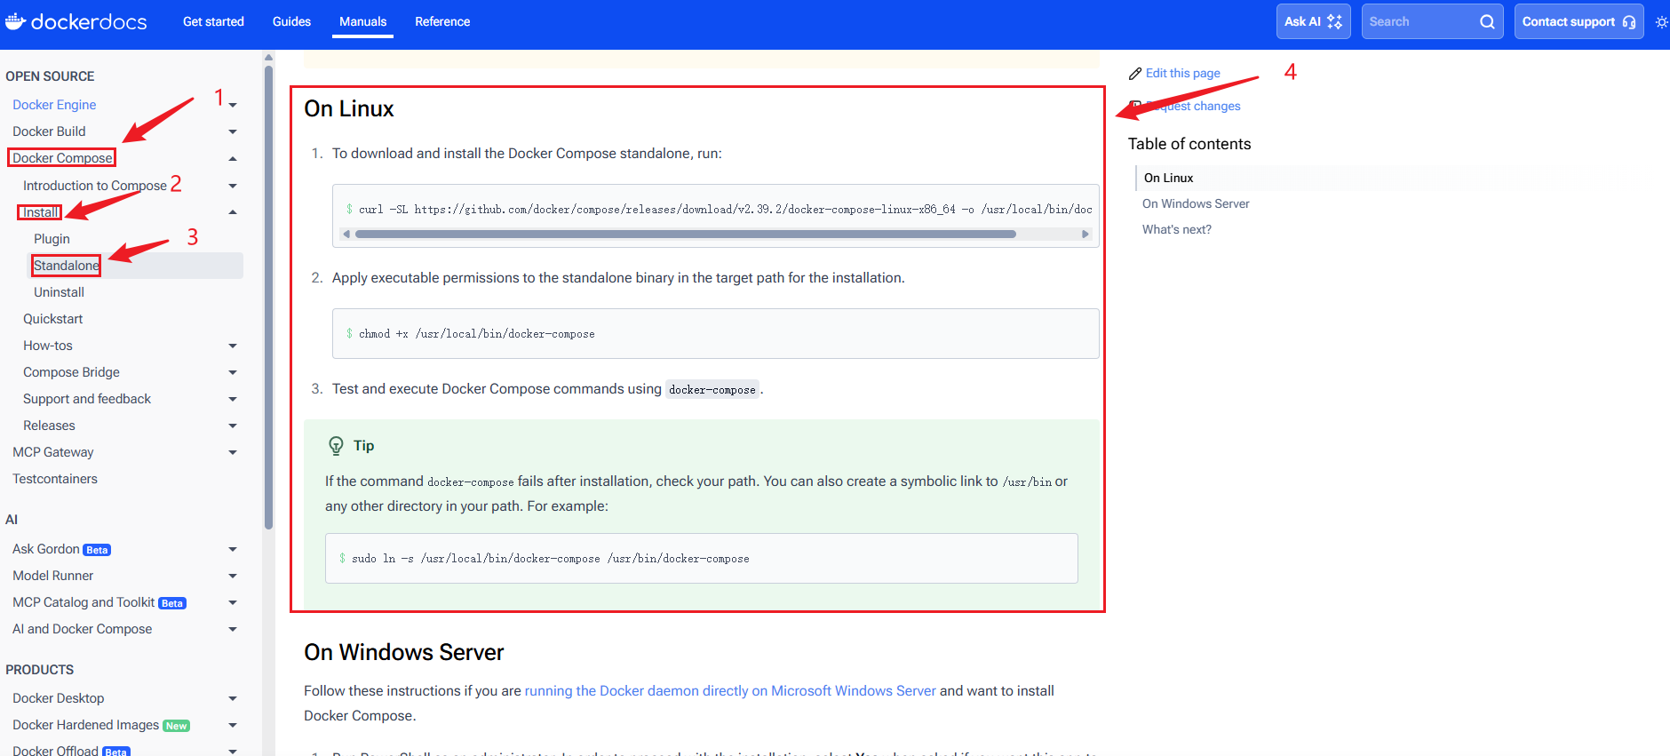This screenshot has height=756, width=1670.
Task: Expand the Compose Bridge arrow
Action: pyautogui.click(x=233, y=372)
